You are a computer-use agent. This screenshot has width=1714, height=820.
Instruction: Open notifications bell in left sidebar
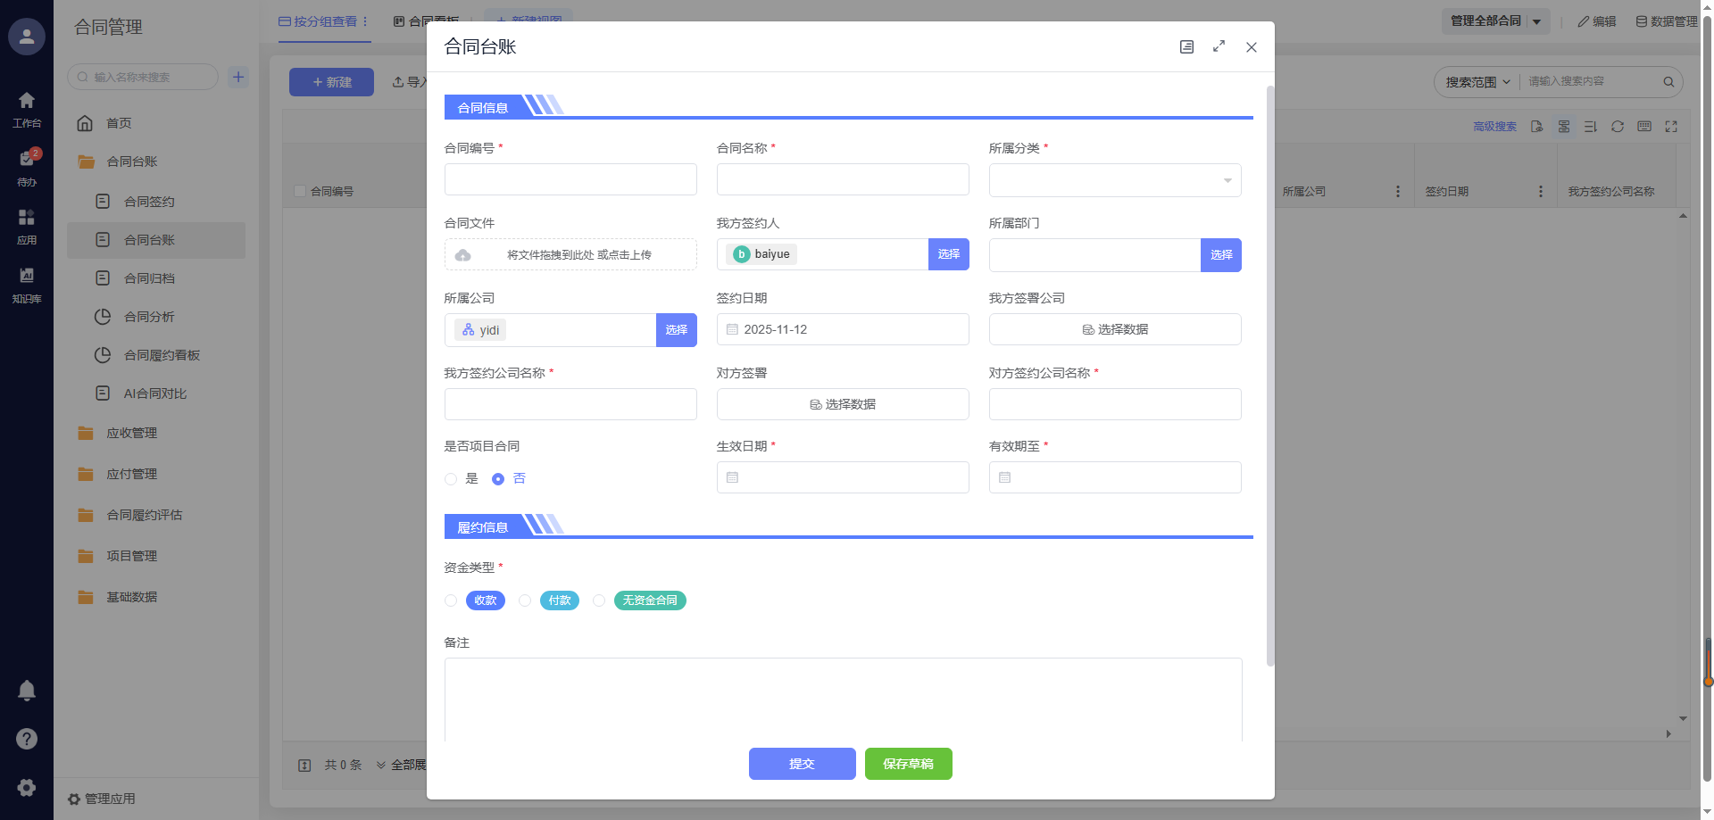[x=27, y=690]
